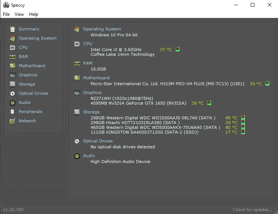Click the temperature gauge beside 39 °C Hitachi drive
Viewport: 278px width, 214px height.
[x=243, y=122]
